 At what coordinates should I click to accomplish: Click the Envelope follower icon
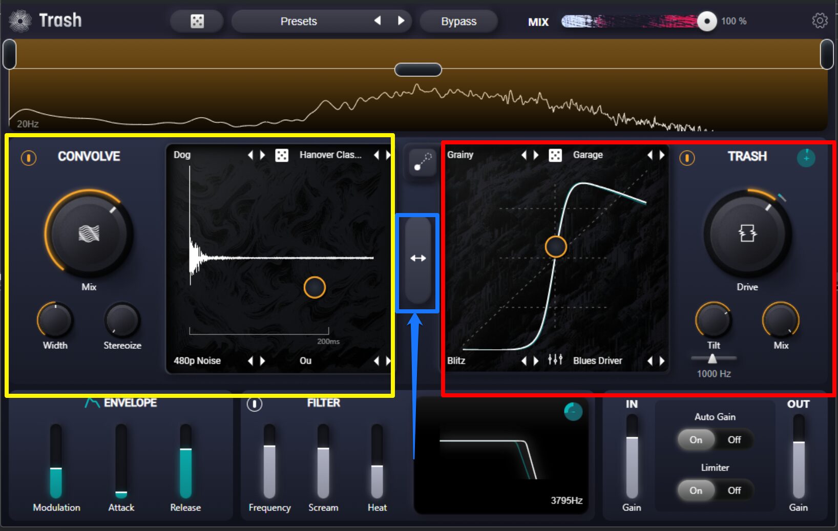coord(92,402)
